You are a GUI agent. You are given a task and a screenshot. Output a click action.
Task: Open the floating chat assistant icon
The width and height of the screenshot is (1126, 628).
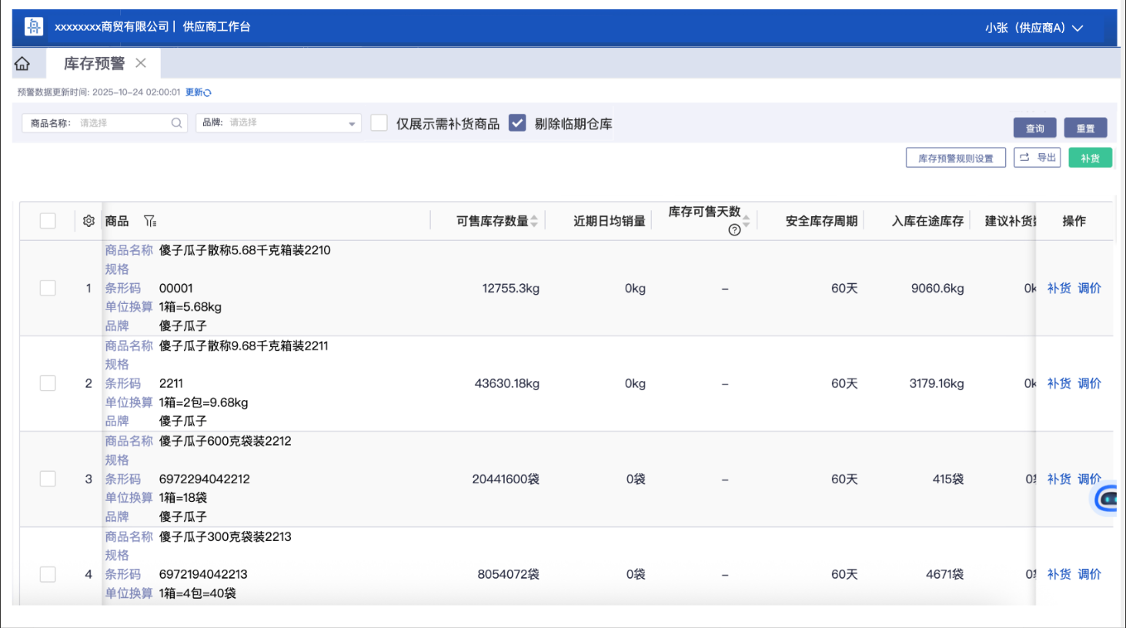point(1107,499)
